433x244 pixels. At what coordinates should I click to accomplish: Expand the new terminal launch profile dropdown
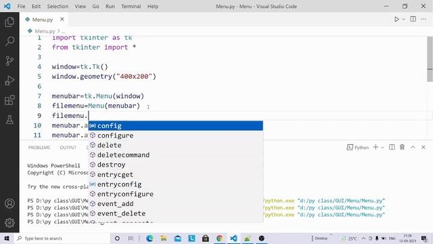(382, 148)
